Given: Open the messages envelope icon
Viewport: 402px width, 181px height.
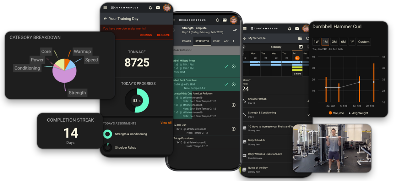Looking at the screenshot, I should coord(158,7).
